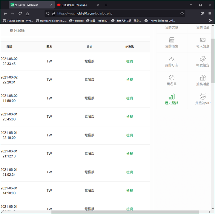Click the site security padlock icon
Screen dimensions: 215x214
[54, 13]
